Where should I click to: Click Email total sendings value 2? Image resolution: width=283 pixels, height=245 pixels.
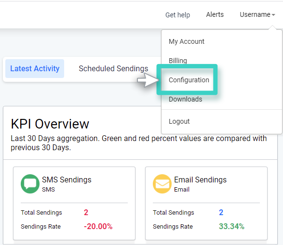pos(221,212)
